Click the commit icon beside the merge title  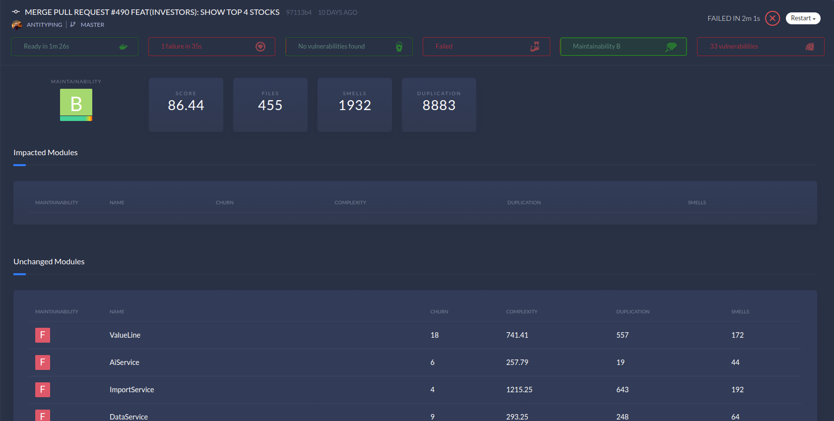tap(16, 12)
